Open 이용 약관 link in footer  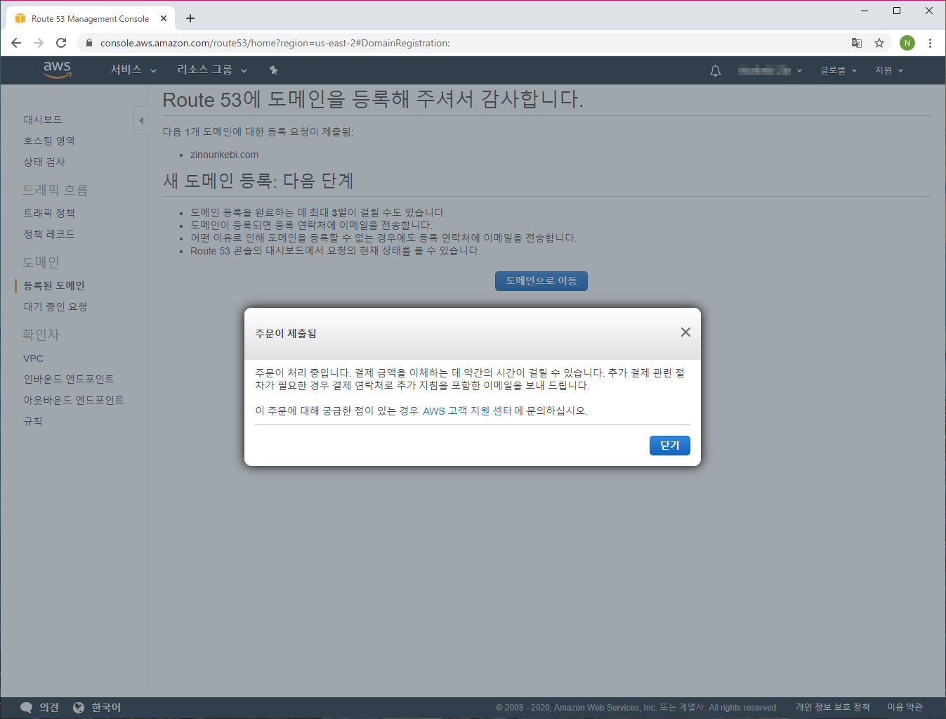pyautogui.click(x=905, y=707)
